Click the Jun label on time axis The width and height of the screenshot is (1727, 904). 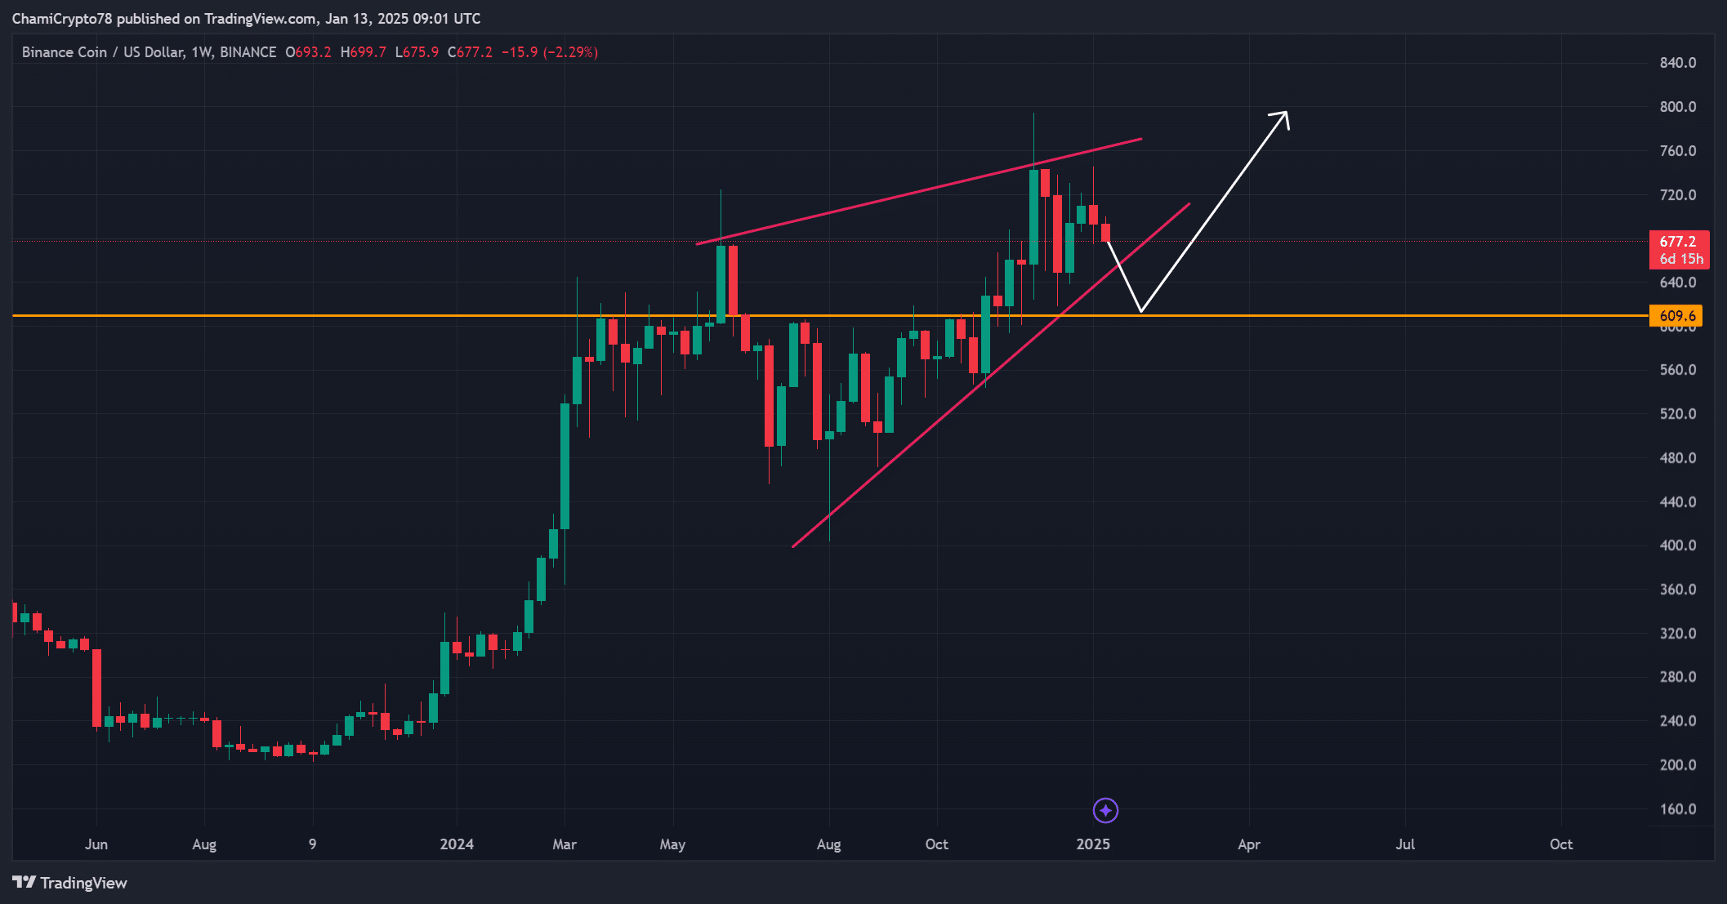96,844
